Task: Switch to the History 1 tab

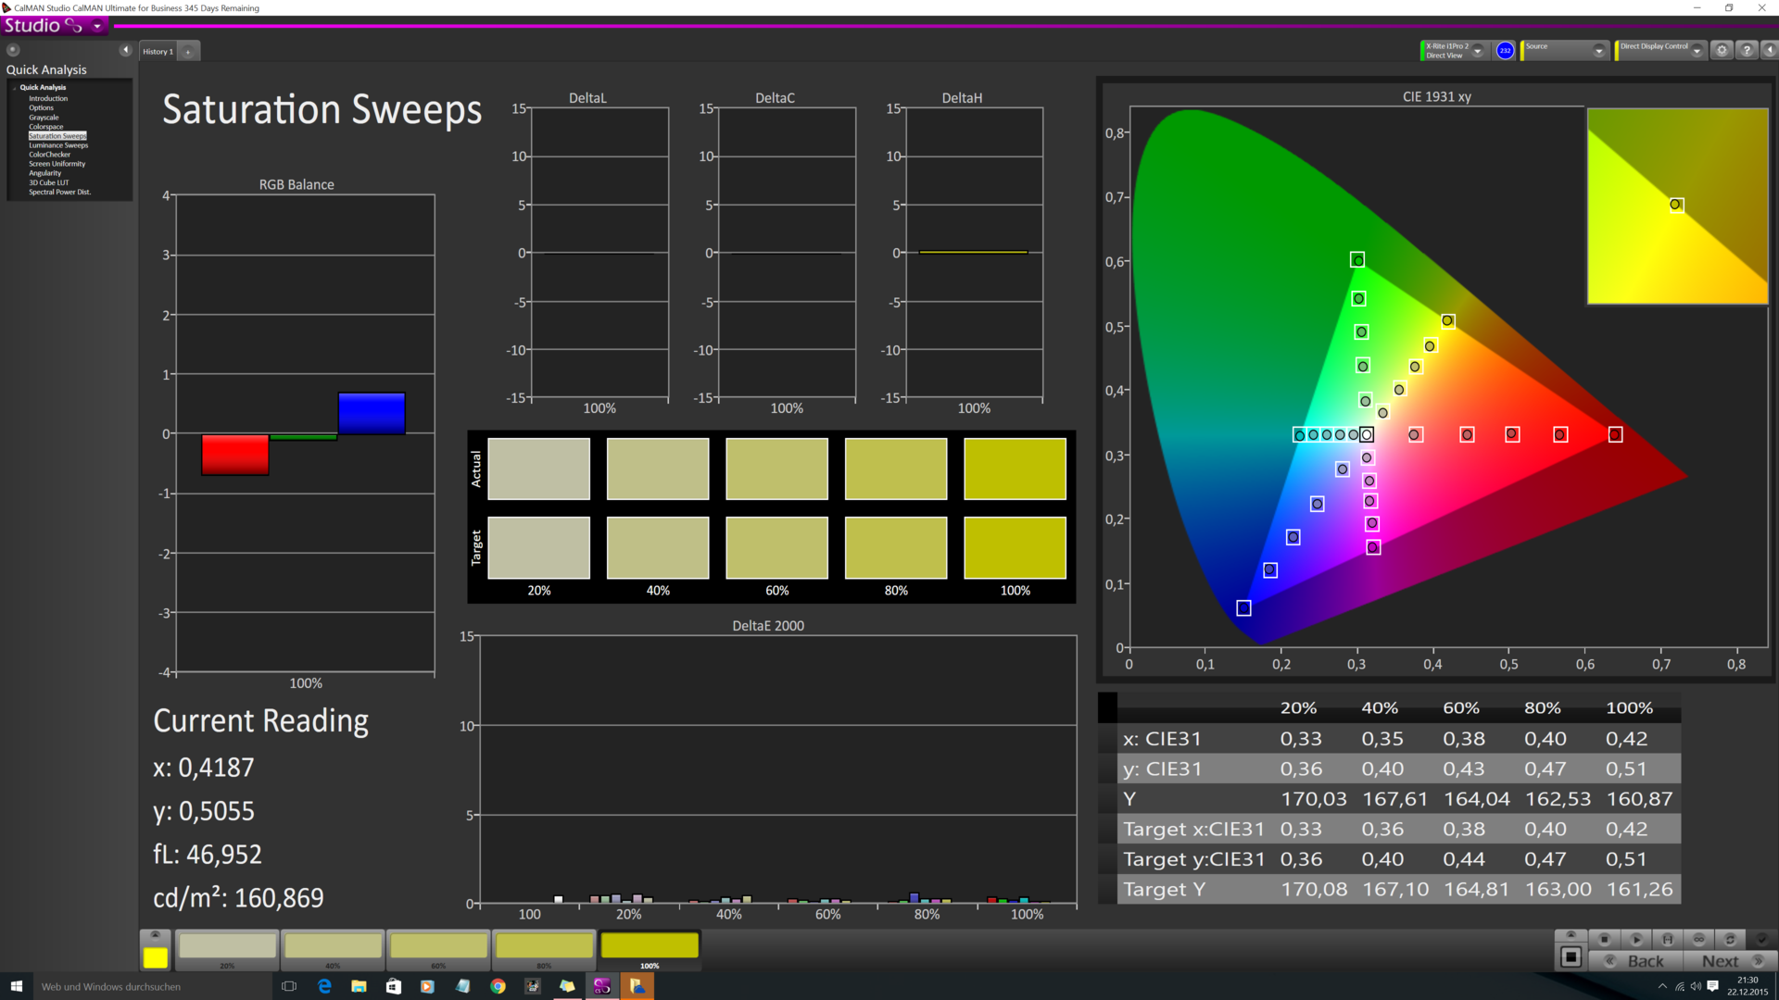Action: click(x=158, y=52)
